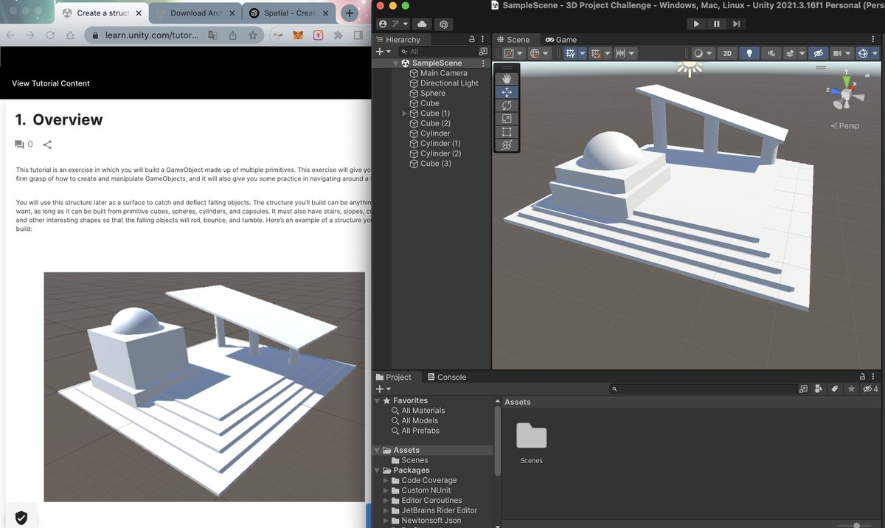Select the Rotate tool in Scene overlay
The width and height of the screenshot is (885, 528).
506,105
